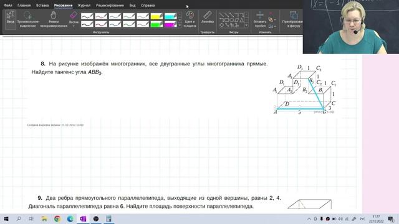This screenshot has width=399, height=224.
Task: Enable Режим панорамирования hand tool
Action: 54,19
